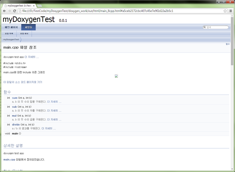Click 더 자세히 in the divide row
The height and width of the screenshot is (172, 235).
click(x=49, y=129)
